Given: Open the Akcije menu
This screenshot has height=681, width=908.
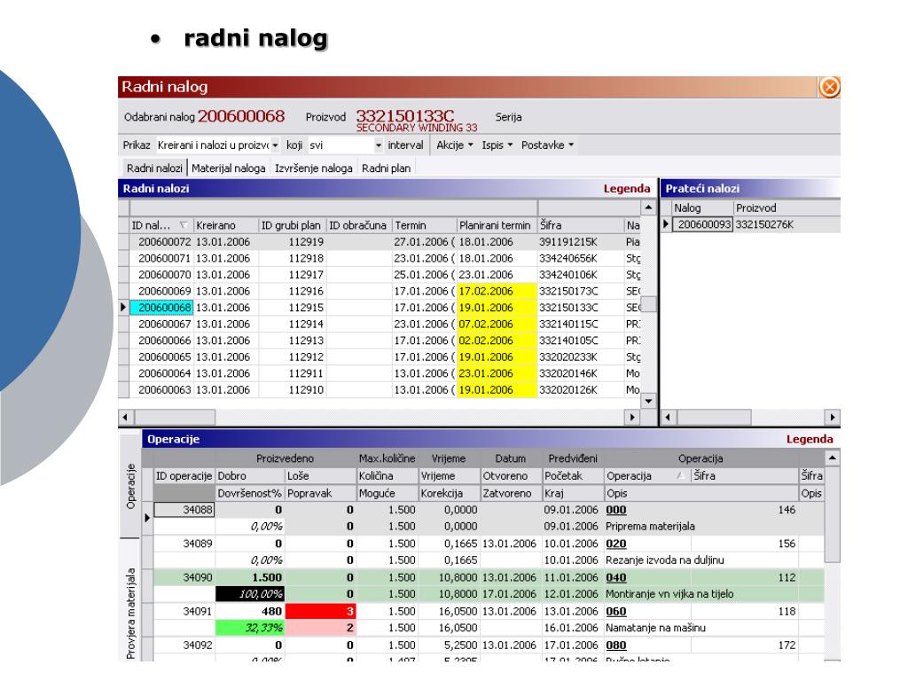Looking at the screenshot, I should [455, 145].
